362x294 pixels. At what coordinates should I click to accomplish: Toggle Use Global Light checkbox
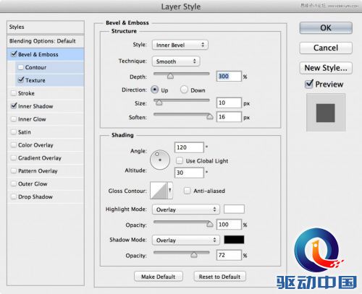180,160
